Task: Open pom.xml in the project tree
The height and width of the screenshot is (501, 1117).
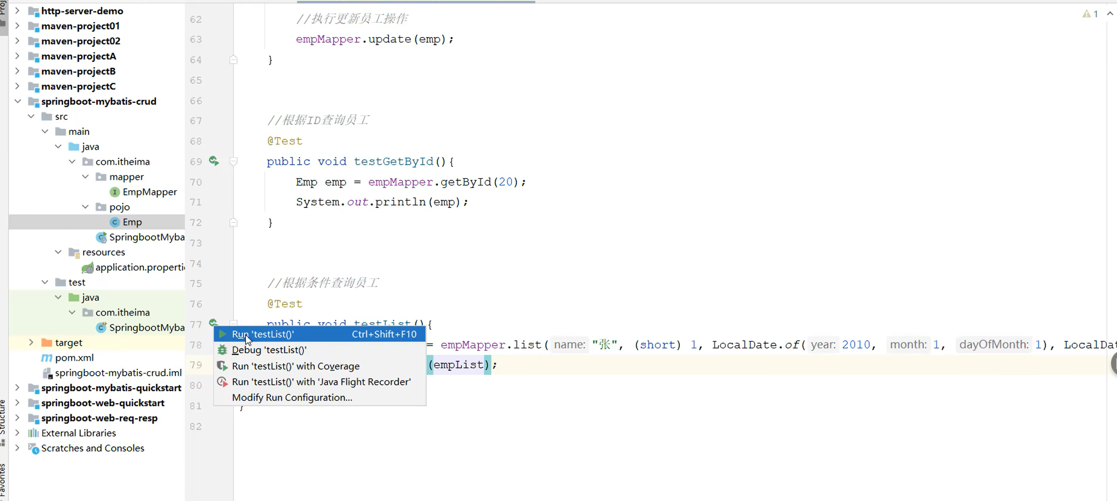Action: coord(74,357)
